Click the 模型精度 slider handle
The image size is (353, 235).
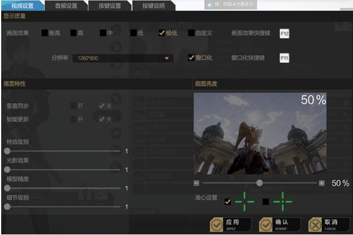click(x=7, y=188)
